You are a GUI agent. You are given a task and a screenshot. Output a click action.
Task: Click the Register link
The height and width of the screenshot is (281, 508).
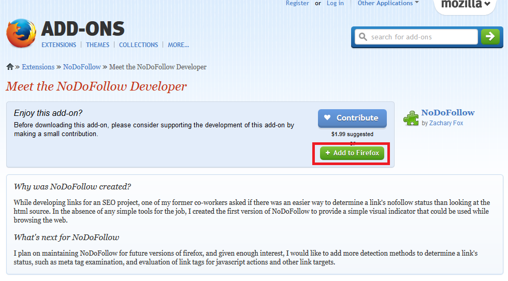[297, 3]
